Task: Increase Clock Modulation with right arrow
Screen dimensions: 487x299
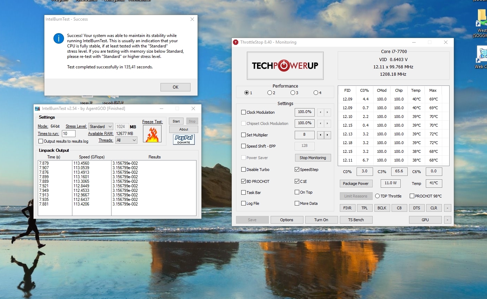Action: tap(328, 112)
